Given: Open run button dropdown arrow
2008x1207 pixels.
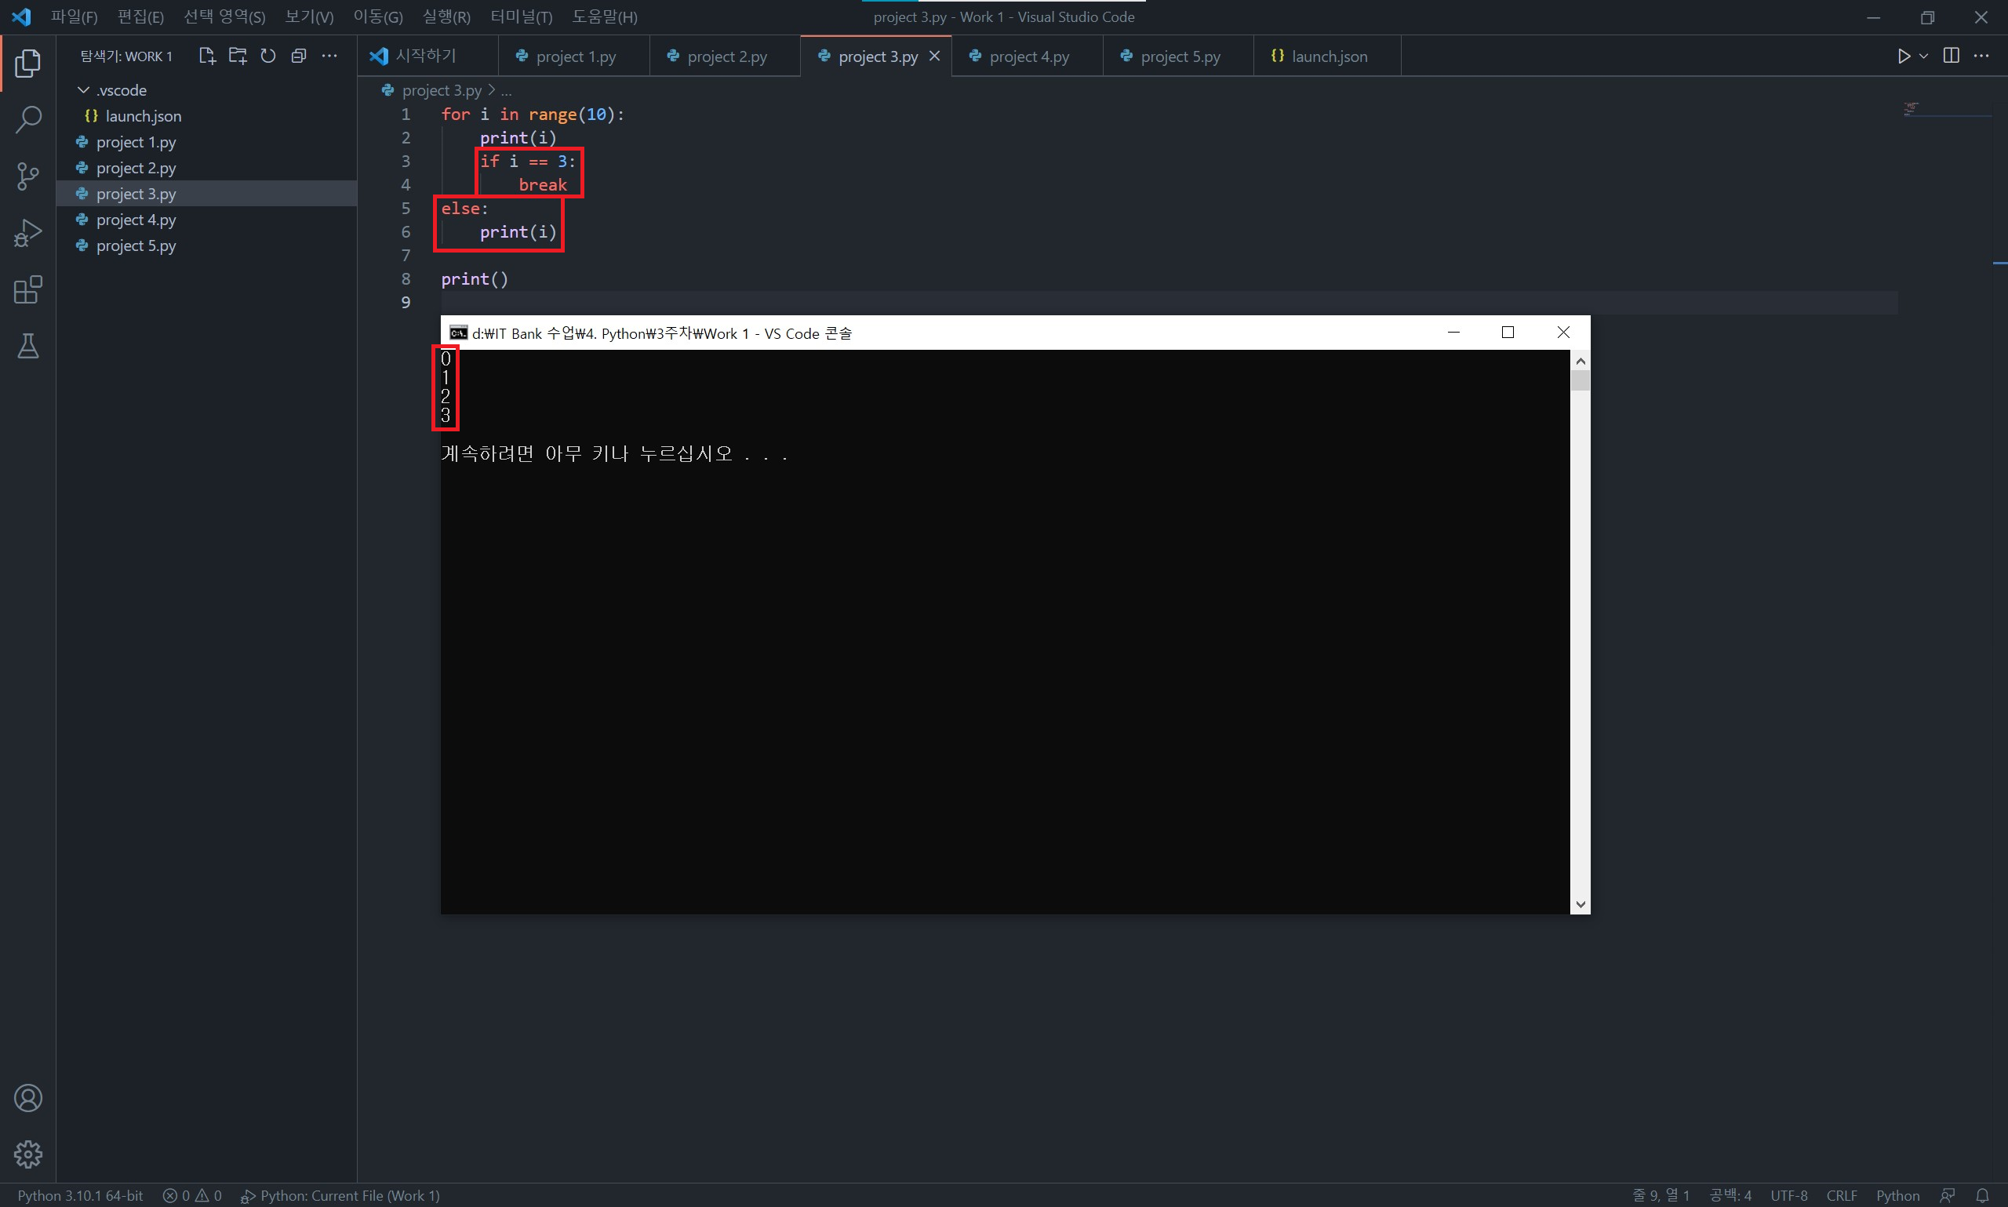Looking at the screenshot, I should point(1923,56).
